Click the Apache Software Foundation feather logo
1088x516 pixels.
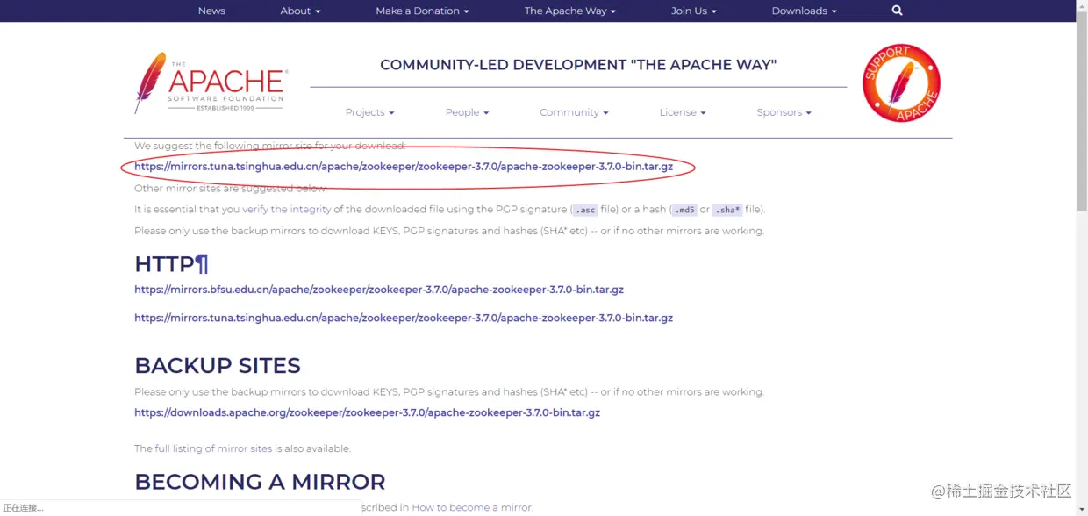click(211, 82)
